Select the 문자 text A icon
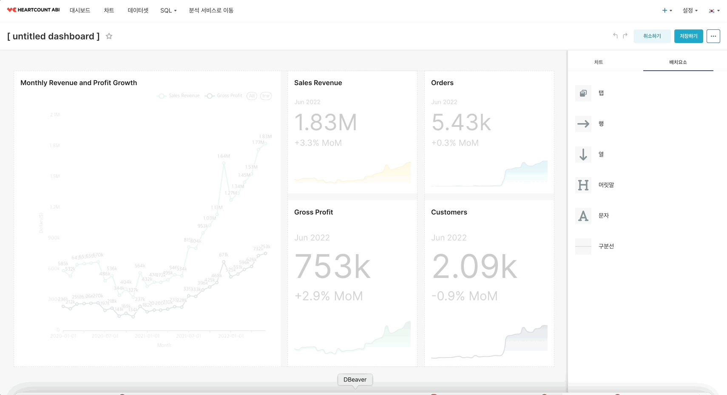 coord(583,216)
